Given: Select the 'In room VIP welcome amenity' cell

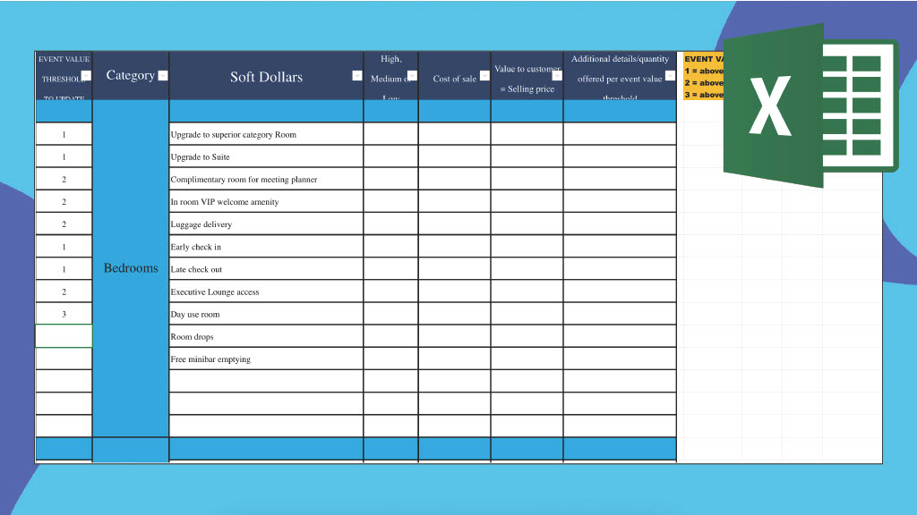Looking at the screenshot, I should click(x=266, y=201).
